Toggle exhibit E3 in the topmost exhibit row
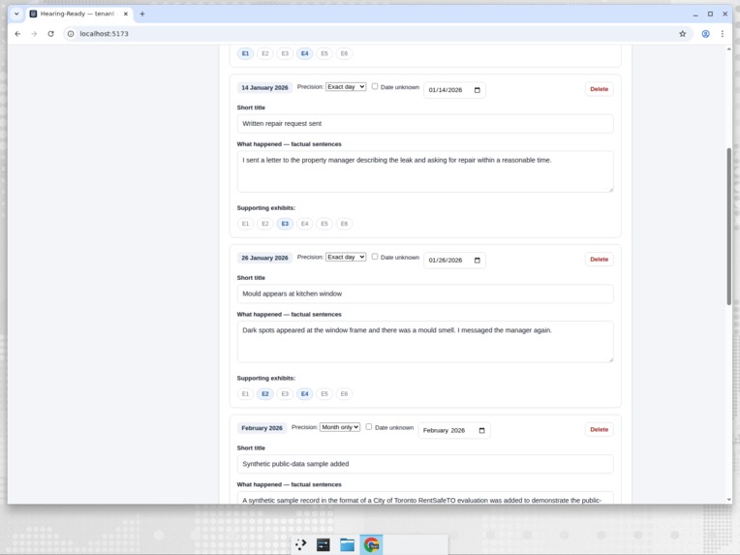 [x=285, y=54]
